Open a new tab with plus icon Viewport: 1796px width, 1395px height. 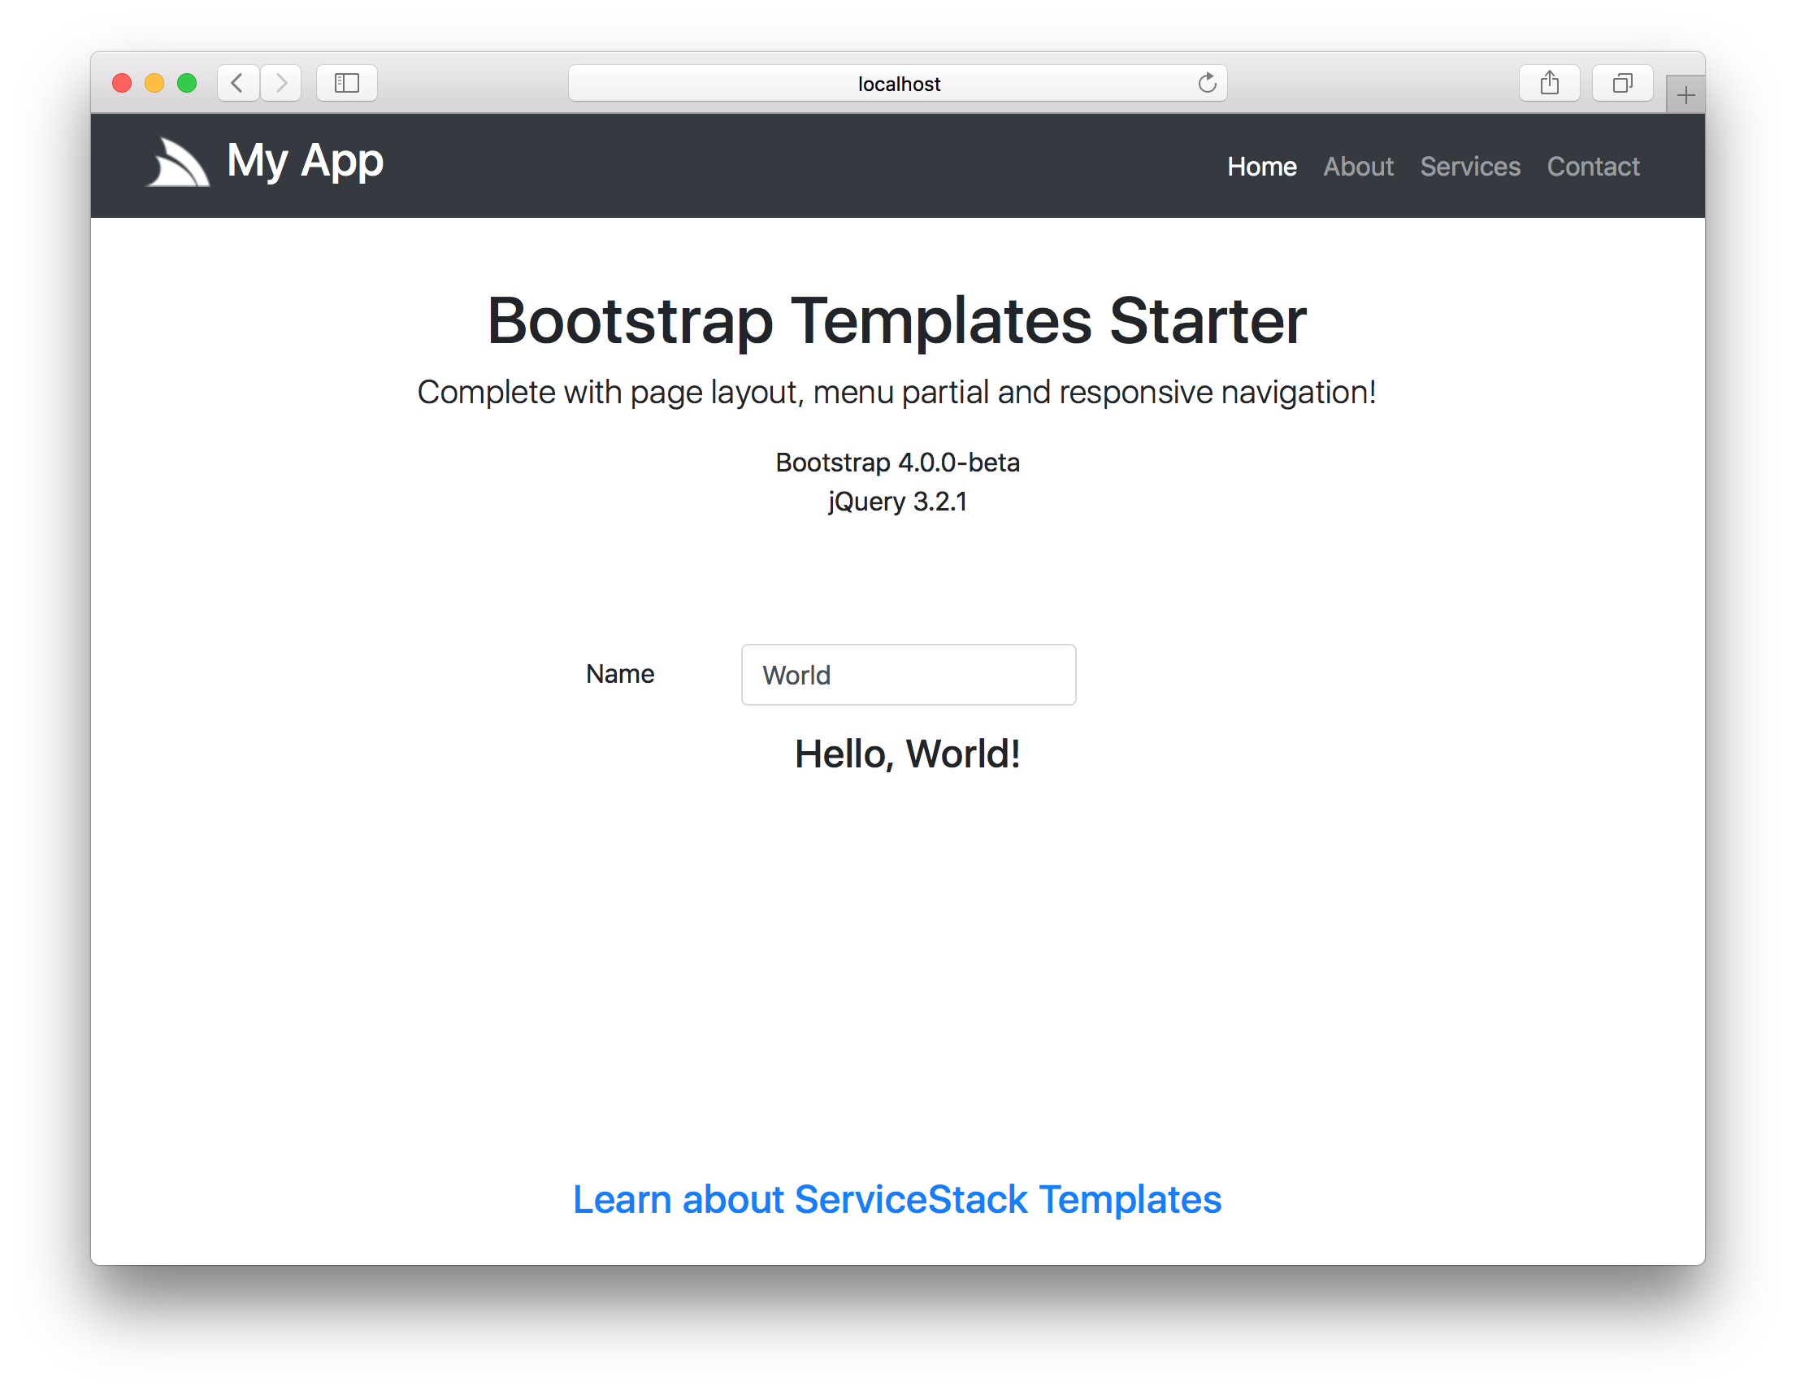1685,95
